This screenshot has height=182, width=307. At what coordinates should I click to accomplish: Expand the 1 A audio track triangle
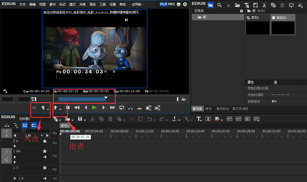click(x=14, y=178)
